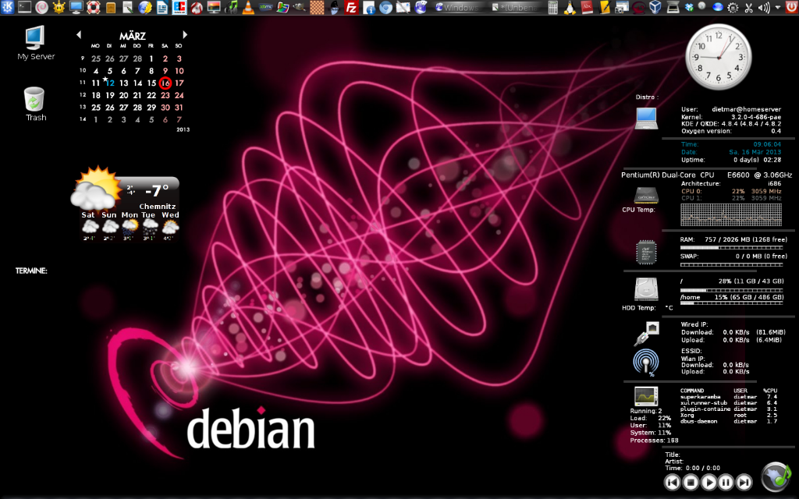
Task: Skip to next track in player
Action: tap(744, 482)
